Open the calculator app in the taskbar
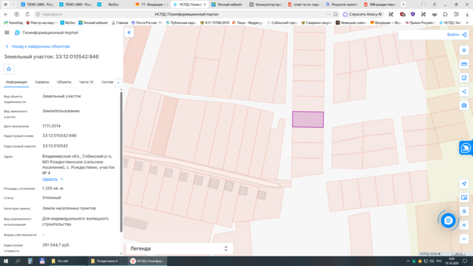This screenshot has width=473, height=266. 30,261
